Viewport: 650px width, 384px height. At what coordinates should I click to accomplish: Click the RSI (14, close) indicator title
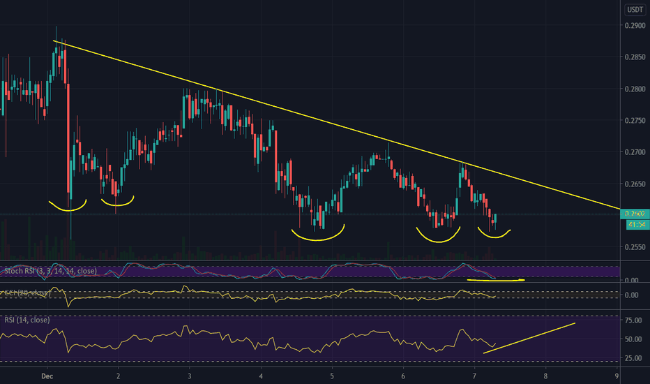coord(27,320)
